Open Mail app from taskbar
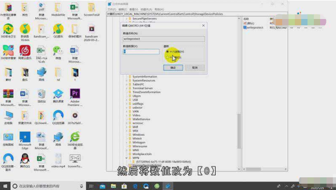336x190 pixels. click(102, 186)
